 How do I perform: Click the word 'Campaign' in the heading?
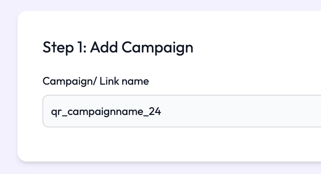coord(157,47)
